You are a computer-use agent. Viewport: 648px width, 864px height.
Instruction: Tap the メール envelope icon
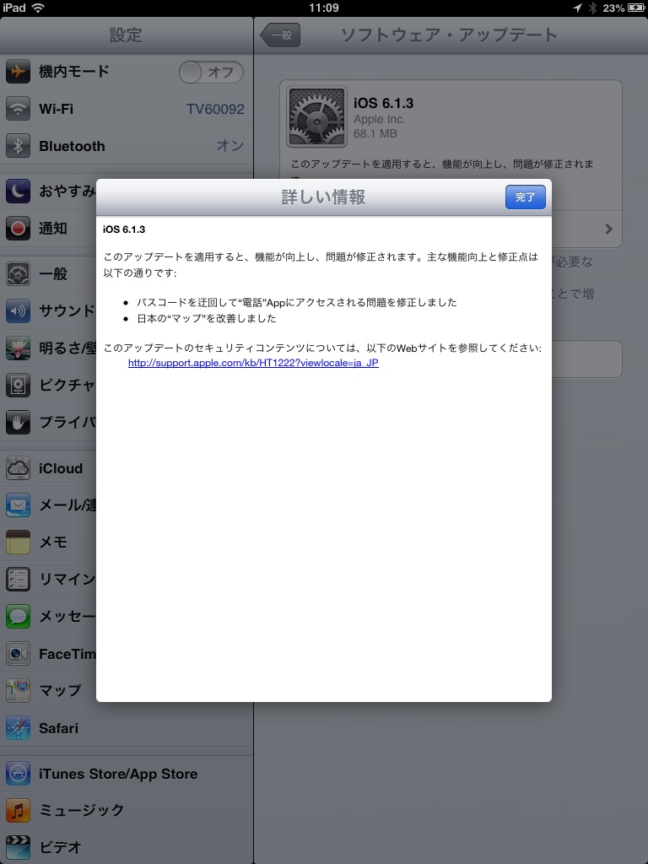click(x=19, y=505)
